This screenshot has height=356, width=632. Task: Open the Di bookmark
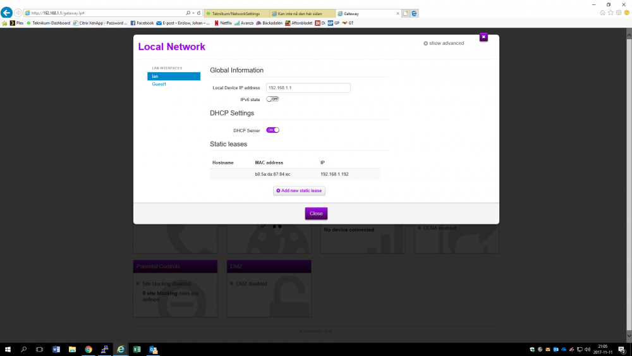pyautogui.click(x=320, y=23)
